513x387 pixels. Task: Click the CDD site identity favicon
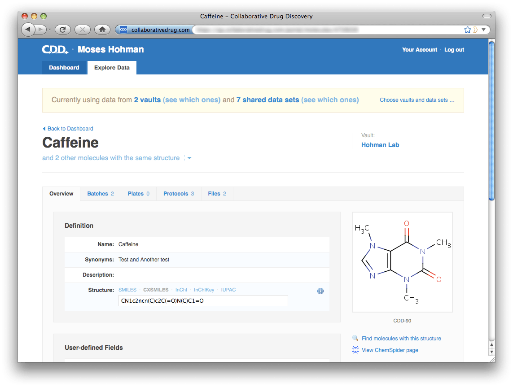click(123, 30)
